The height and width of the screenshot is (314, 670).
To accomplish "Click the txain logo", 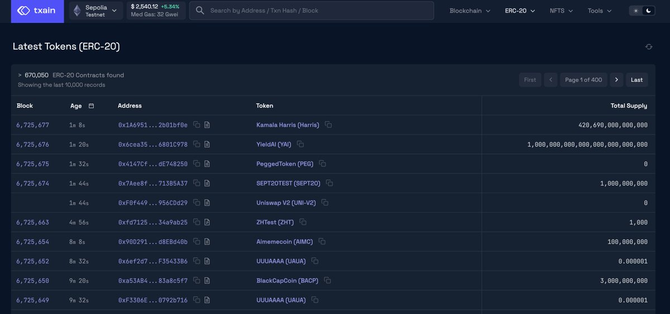I will coord(37,11).
